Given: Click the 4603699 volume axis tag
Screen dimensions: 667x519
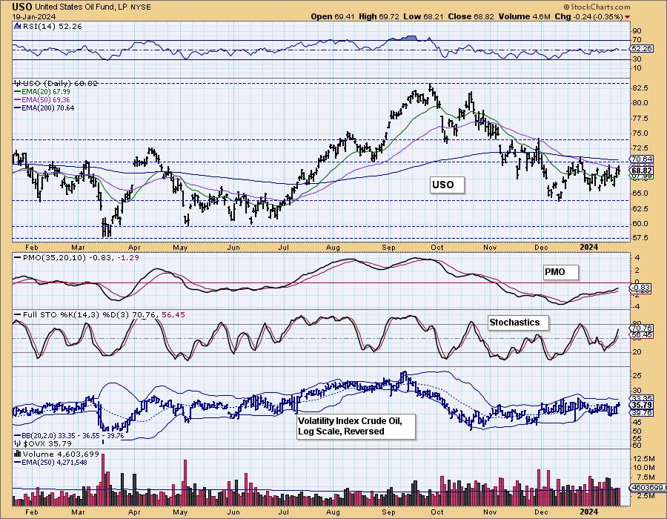Looking at the screenshot, I should click(x=648, y=488).
